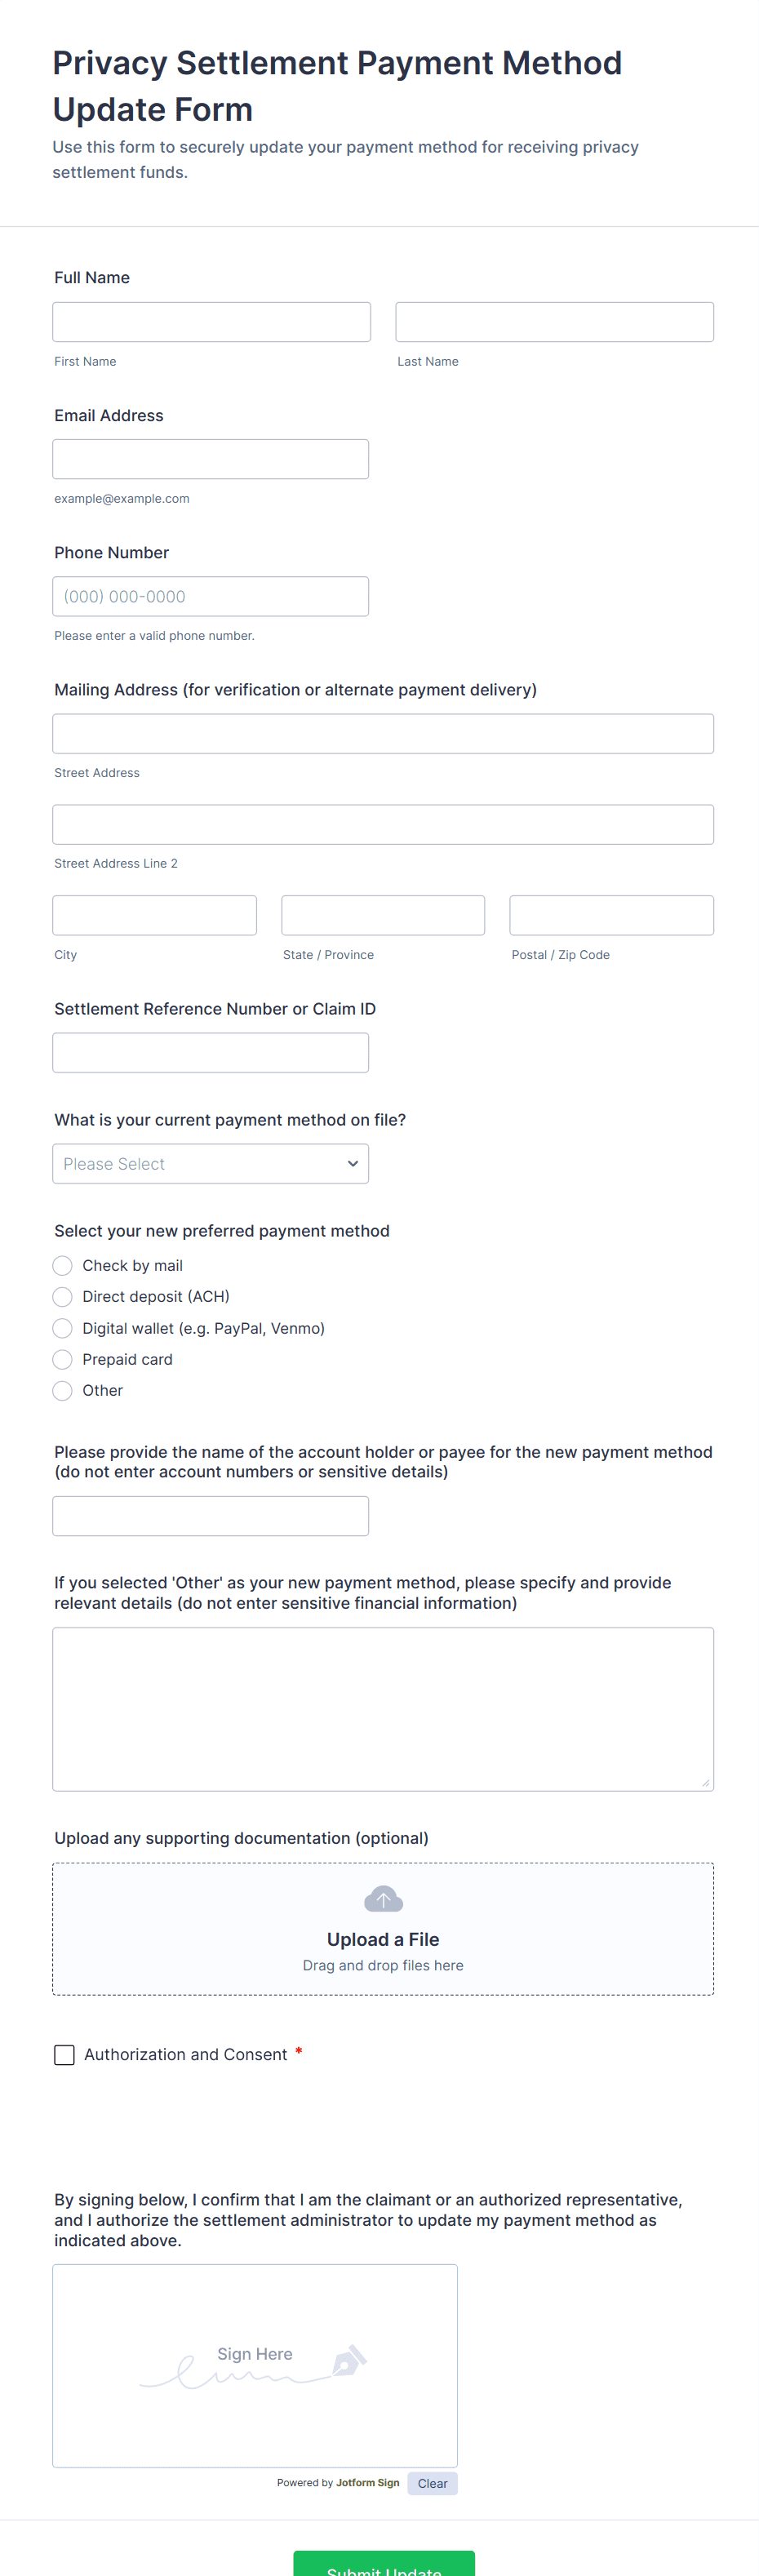Select Digital wallet payment option
This screenshot has height=2576, width=759.
tap(63, 1328)
